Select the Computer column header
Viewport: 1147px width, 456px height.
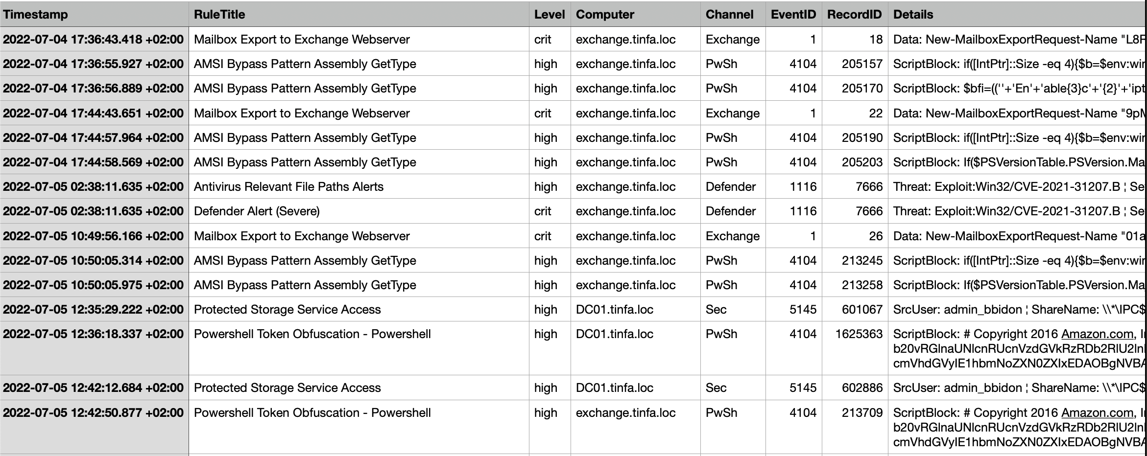[605, 14]
